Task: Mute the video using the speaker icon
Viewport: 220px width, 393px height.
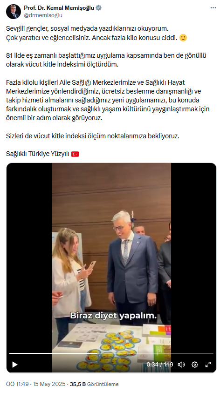Action: (181, 365)
